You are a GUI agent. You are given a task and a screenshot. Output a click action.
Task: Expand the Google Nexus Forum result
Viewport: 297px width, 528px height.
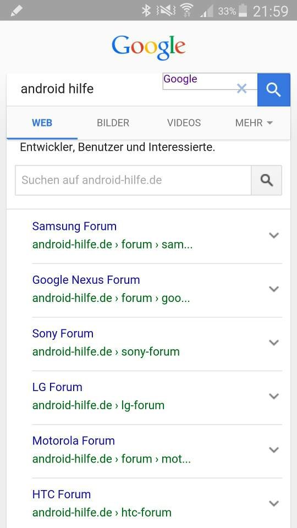point(274,289)
